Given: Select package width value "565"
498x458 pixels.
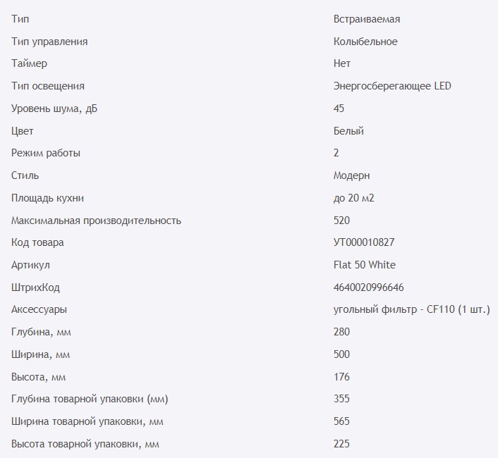Looking at the screenshot, I should coord(341,421).
